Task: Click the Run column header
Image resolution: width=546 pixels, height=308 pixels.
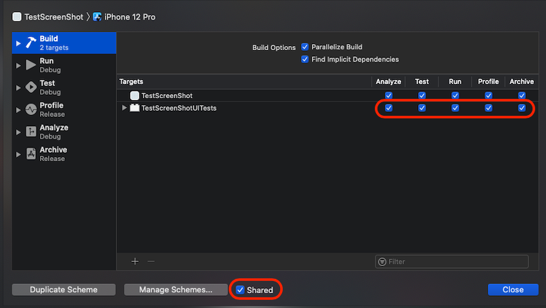Action: click(455, 81)
